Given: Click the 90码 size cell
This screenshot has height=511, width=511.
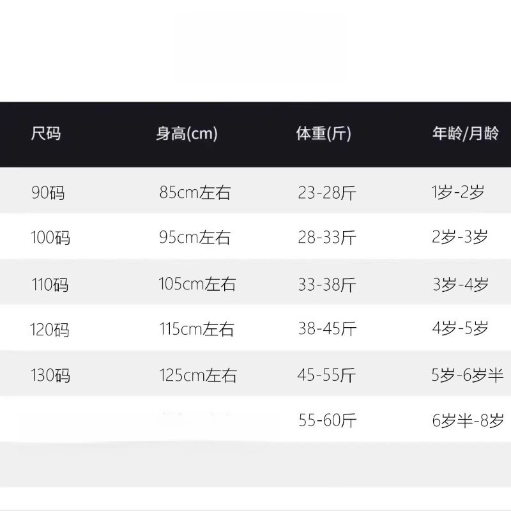Looking at the screenshot, I should [49, 192].
